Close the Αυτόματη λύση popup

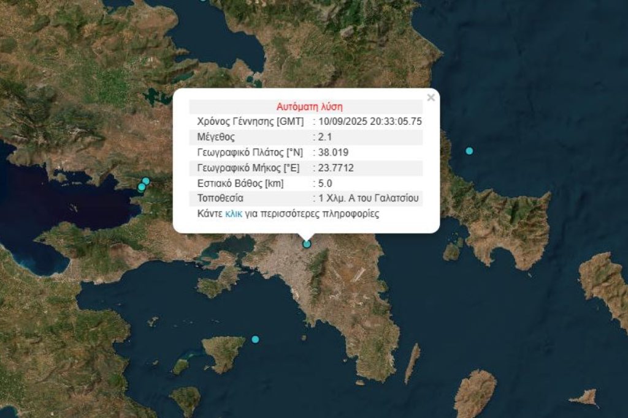430,96
